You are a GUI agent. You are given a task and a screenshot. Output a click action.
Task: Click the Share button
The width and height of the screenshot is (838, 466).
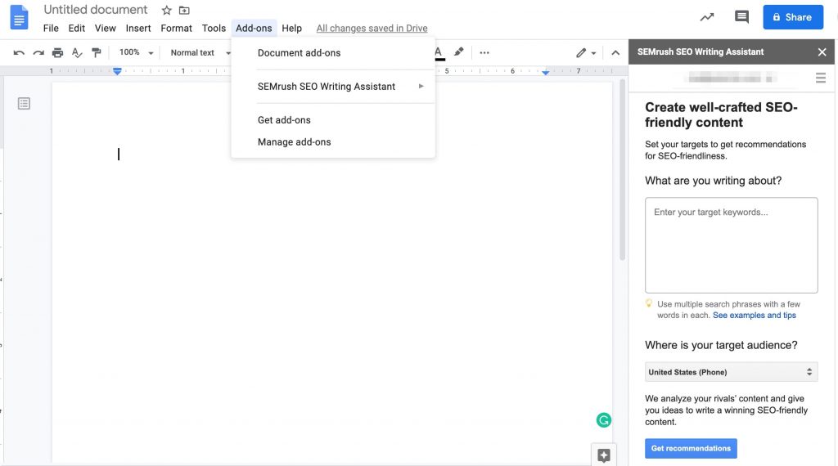793,17
